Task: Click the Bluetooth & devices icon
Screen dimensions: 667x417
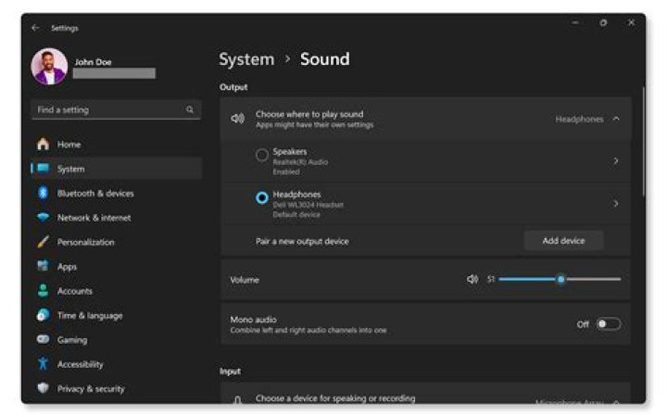Action: [x=43, y=194]
